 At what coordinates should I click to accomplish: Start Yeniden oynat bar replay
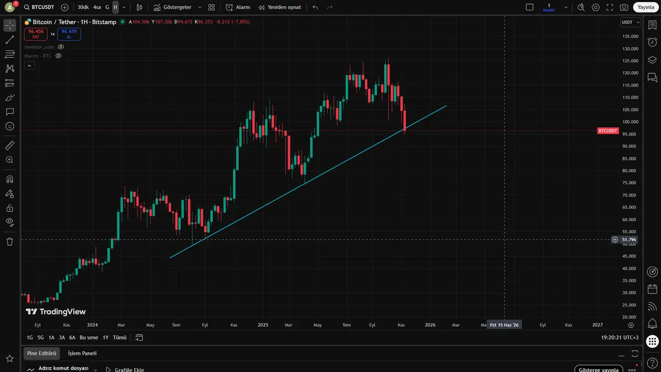[x=279, y=7]
